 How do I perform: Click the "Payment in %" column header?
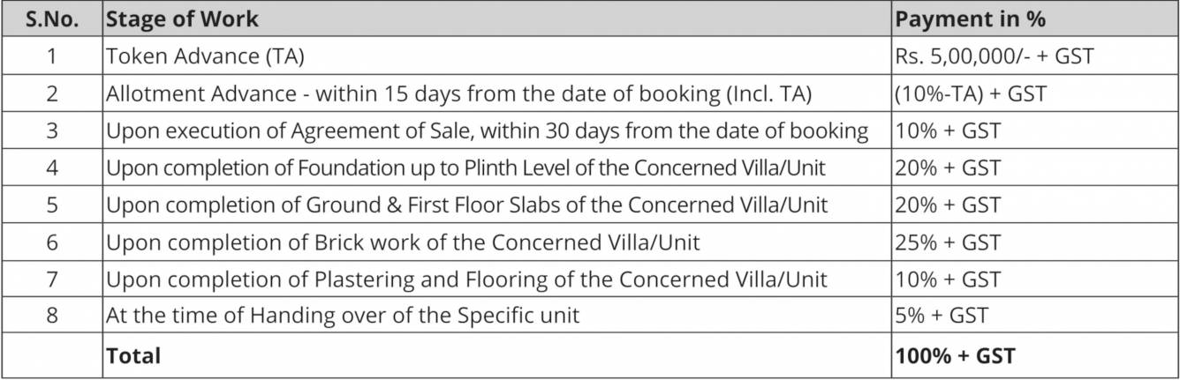[970, 19]
